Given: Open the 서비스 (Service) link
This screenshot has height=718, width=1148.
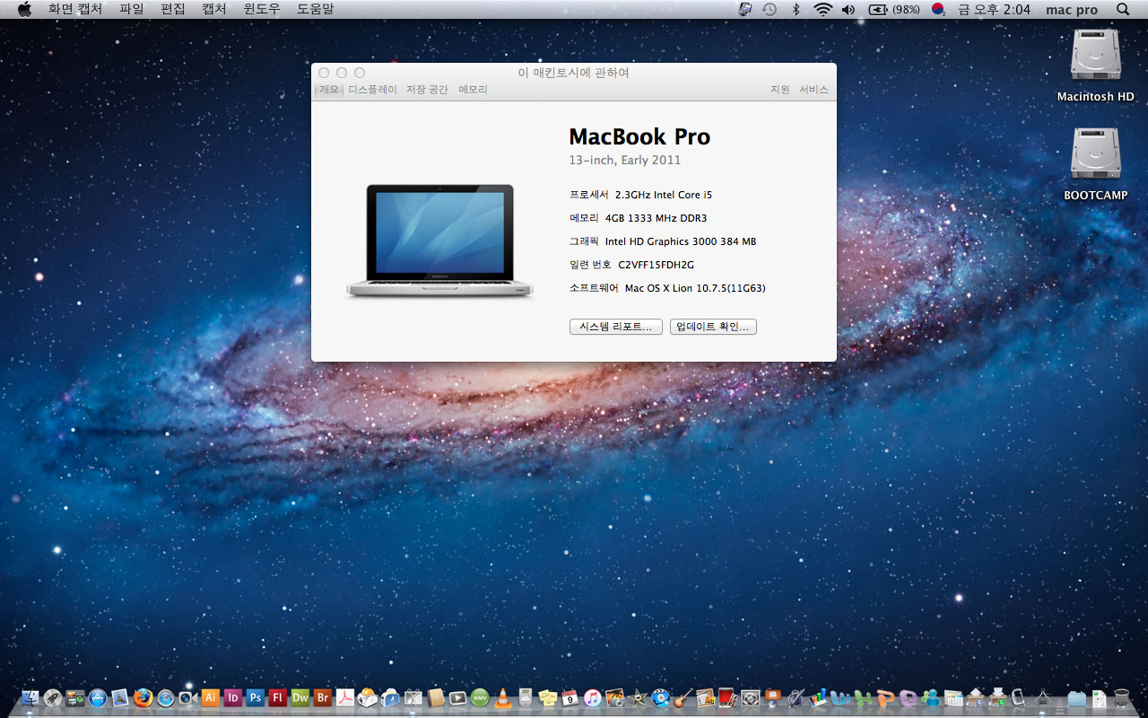Looking at the screenshot, I should point(813,90).
